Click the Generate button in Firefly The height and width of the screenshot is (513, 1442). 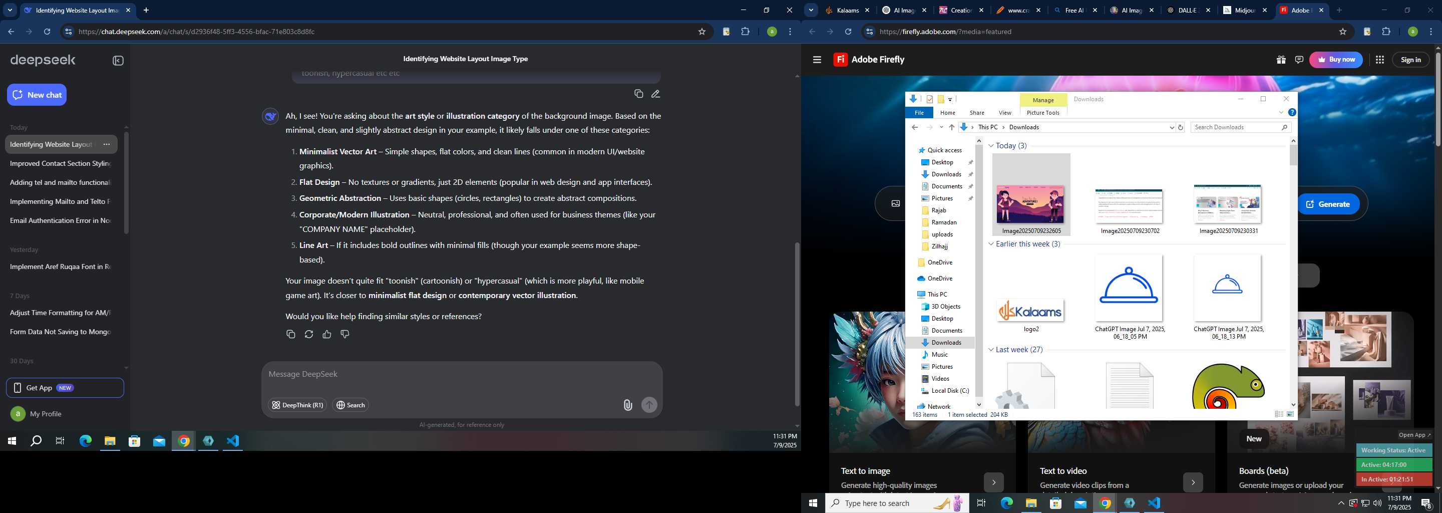(1328, 204)
